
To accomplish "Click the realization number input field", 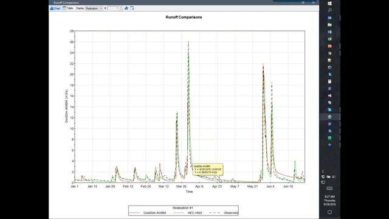I will [x=114, y=8].
